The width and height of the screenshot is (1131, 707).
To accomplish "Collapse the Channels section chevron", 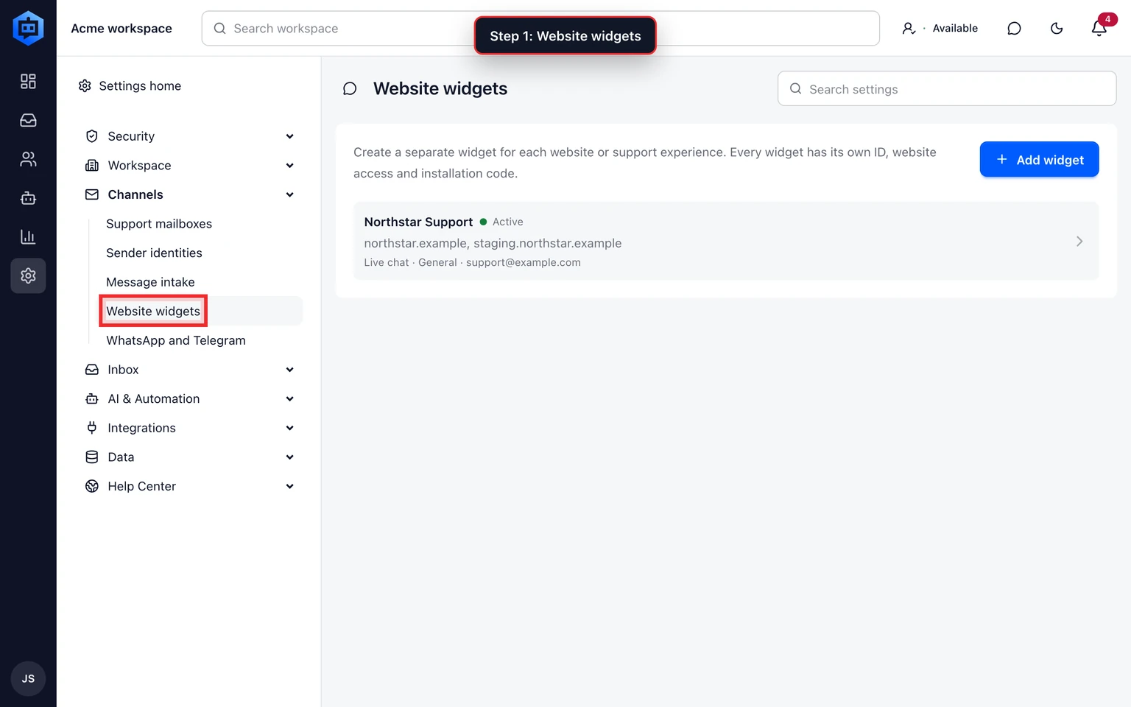I will pos(290,194).
